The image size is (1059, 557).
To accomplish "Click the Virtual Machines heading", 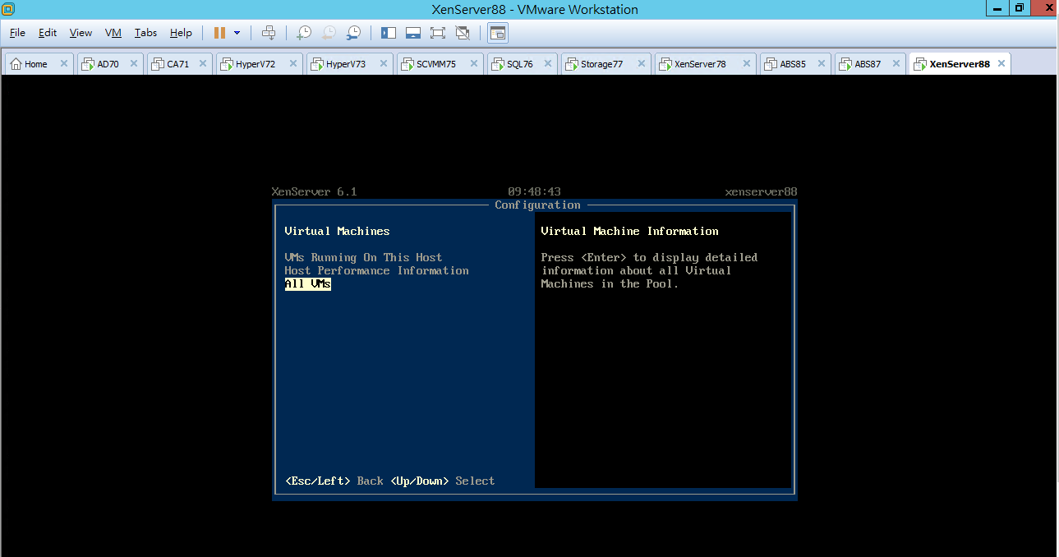I will (337, 232).
